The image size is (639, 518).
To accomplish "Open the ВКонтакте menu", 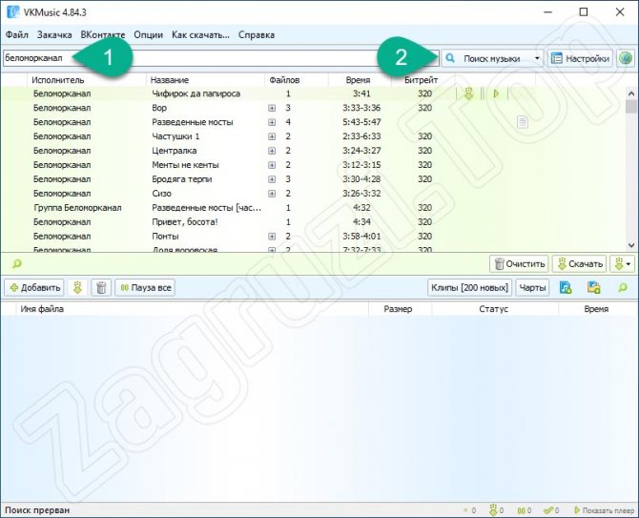I will pyautogui.click(x=103, y=35).
